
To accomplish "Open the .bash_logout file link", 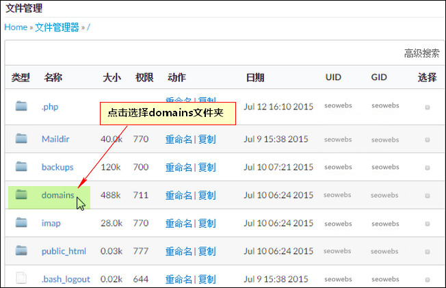I will click(x=66, y=279).
